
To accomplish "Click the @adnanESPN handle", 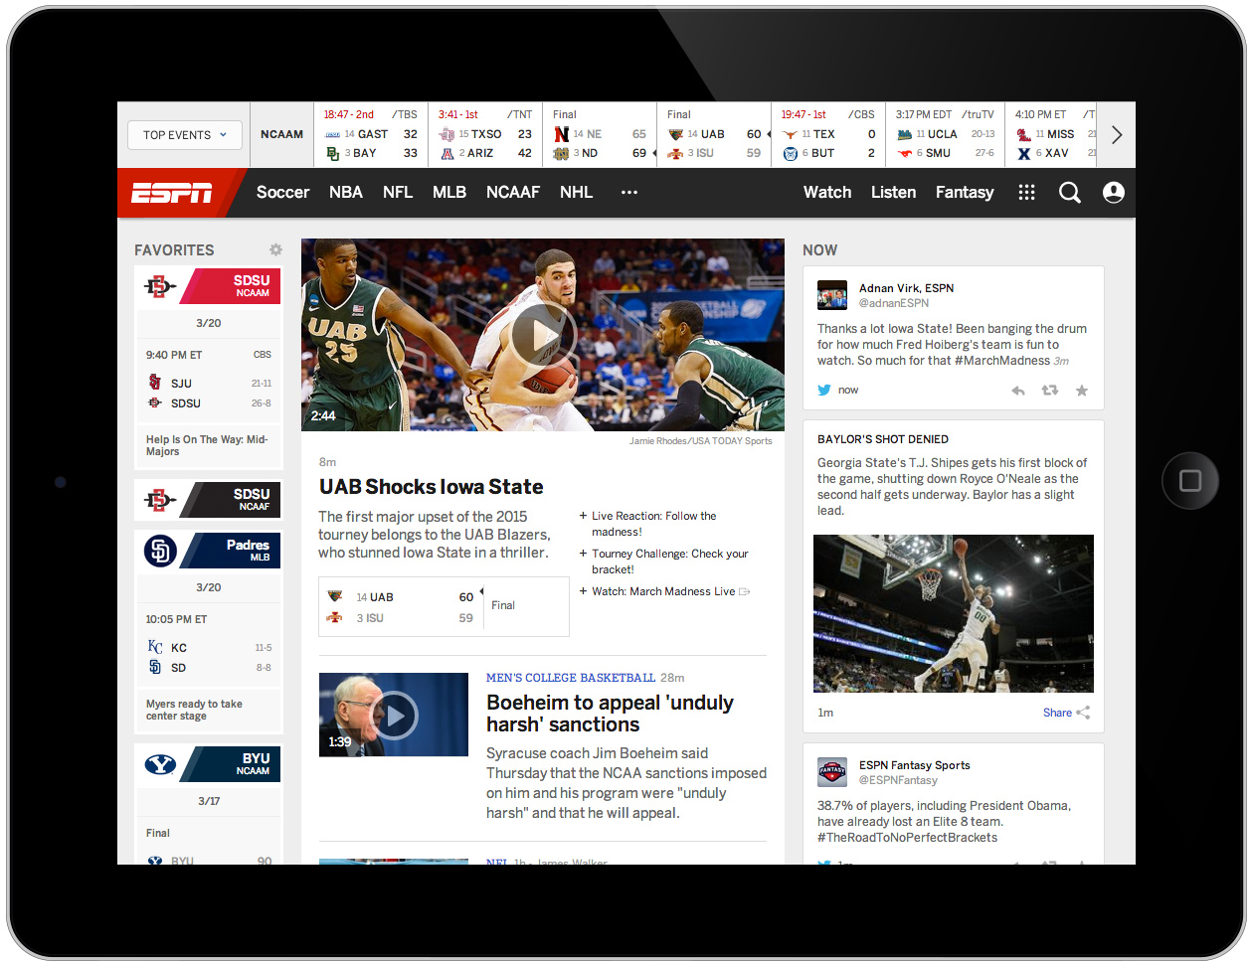I will tap(894, 303).
